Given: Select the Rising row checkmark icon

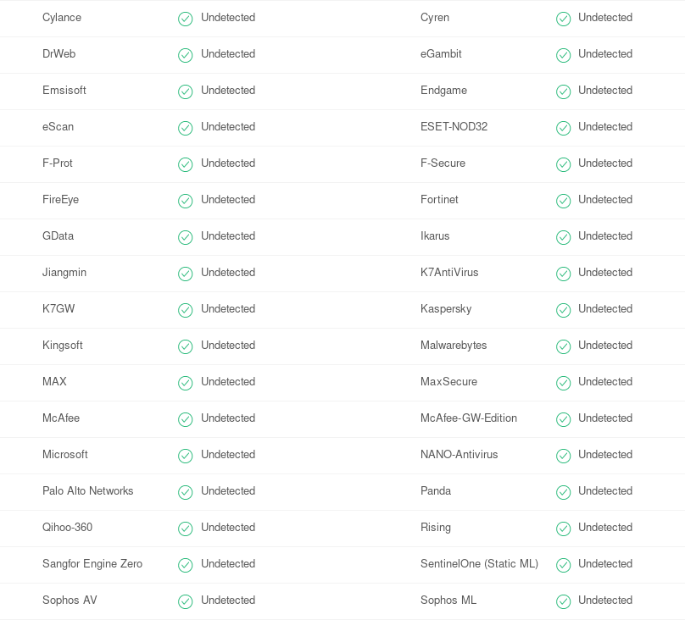Looking at the screenshot, I should pos(563,529).
